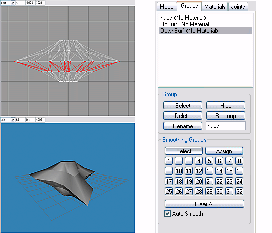Toggle smoothing group 32

coord(239,191)
